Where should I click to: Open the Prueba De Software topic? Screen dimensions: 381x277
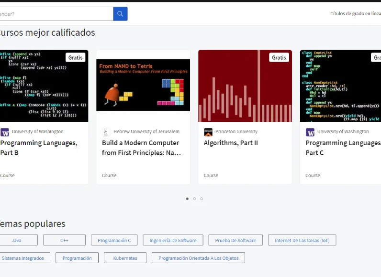[x=235, y=240]
